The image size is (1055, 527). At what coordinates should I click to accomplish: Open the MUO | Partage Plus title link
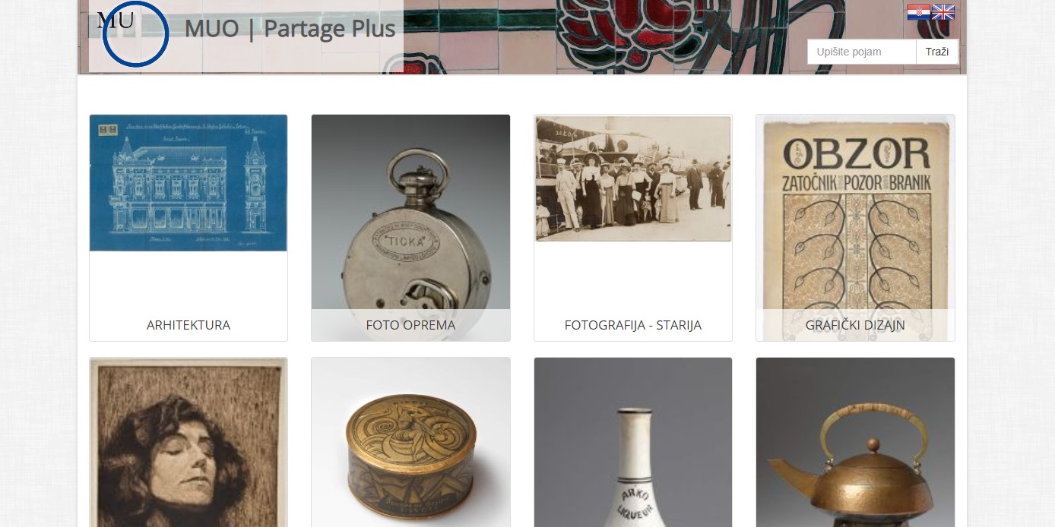point(290,29)
